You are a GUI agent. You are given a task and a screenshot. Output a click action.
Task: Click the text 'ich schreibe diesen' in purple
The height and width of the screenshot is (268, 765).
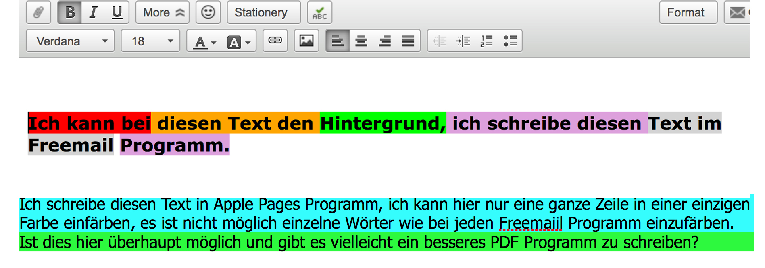[x=547, y=123]
